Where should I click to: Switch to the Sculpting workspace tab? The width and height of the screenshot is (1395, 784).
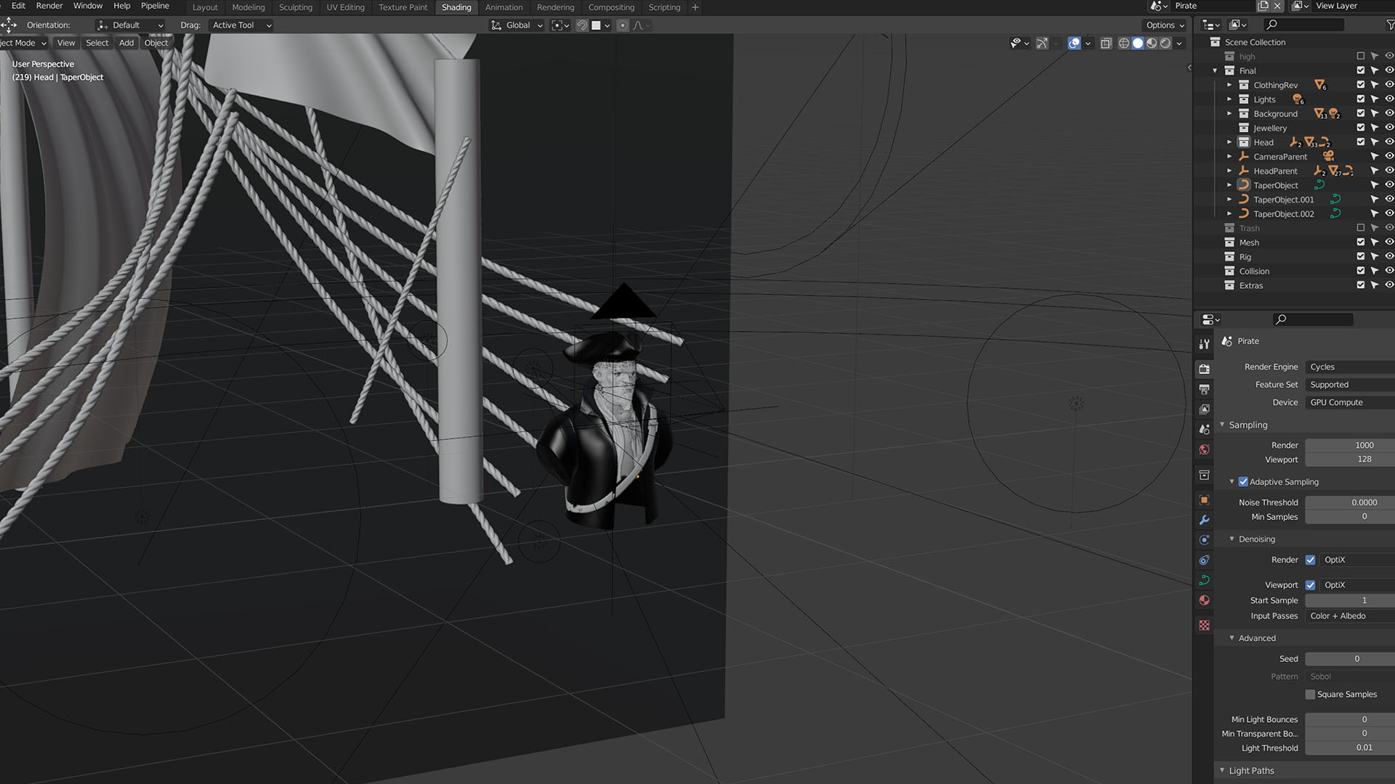point(295,7)
